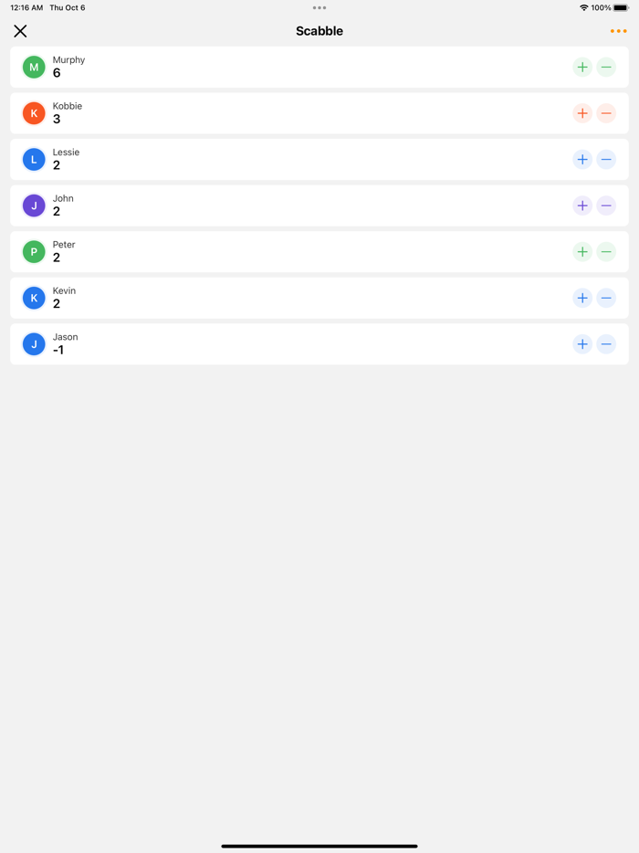639x853 pixels.
Task: Increase Jason's negative score
Action: tap(582, 344)
